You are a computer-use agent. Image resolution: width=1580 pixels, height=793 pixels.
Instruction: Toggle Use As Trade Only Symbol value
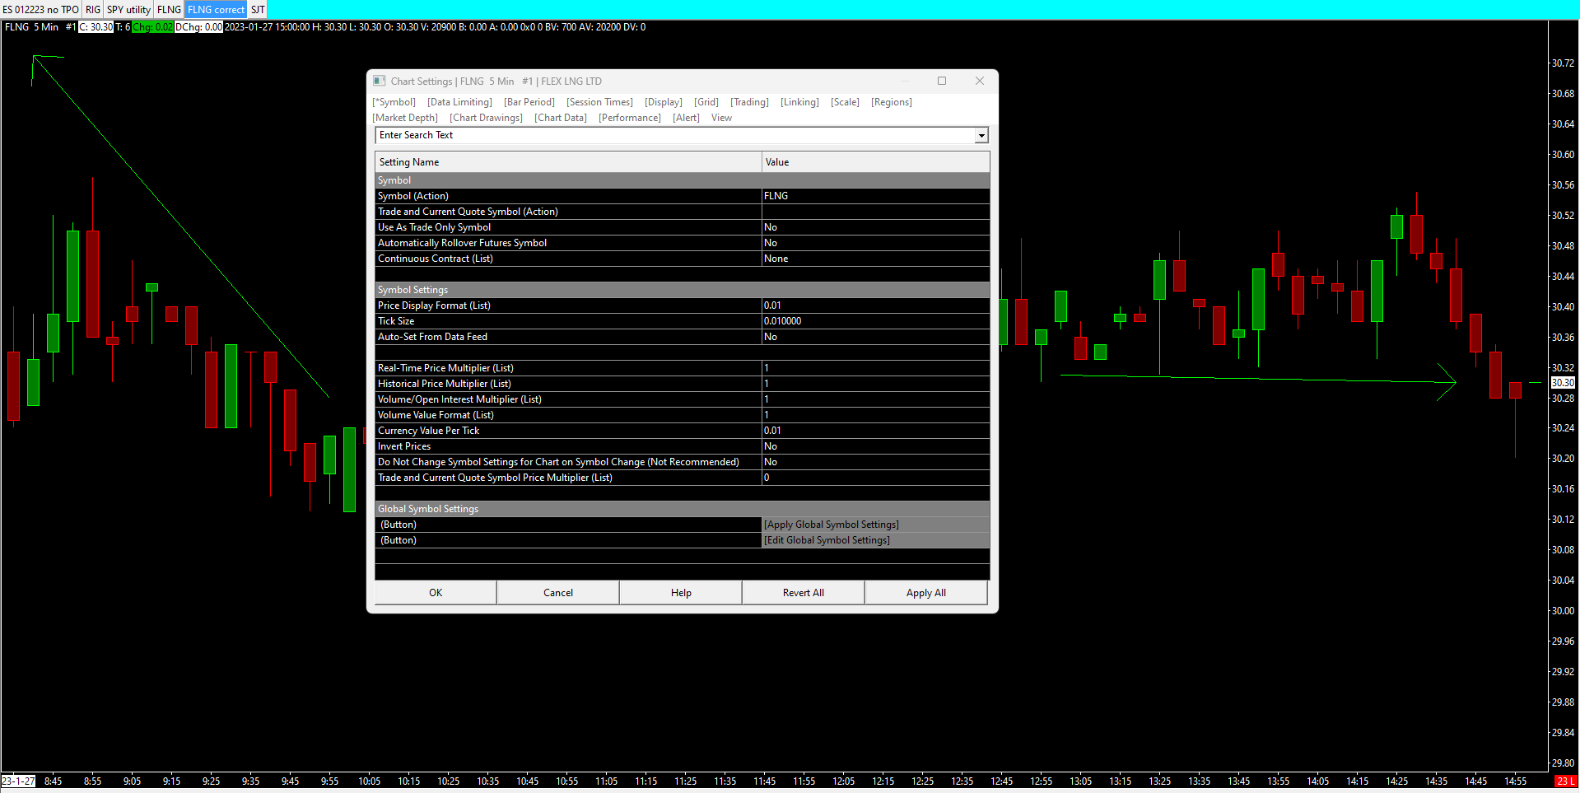875,227
